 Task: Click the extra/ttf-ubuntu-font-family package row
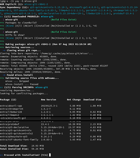click(51, 140)
